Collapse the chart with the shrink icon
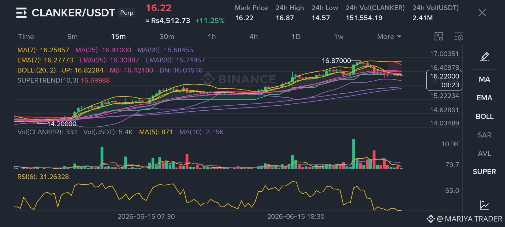505x227 pixels. [439, 37]
